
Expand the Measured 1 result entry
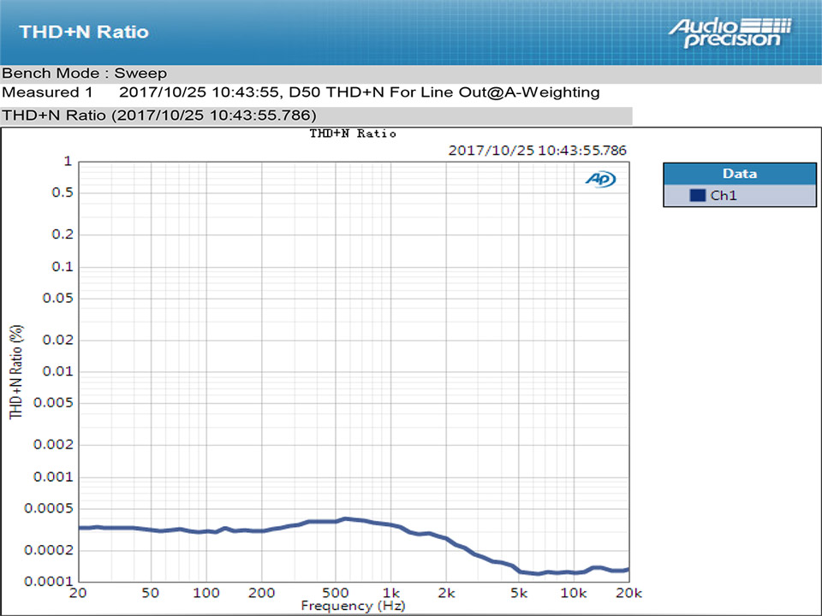[x=46, y=92]
